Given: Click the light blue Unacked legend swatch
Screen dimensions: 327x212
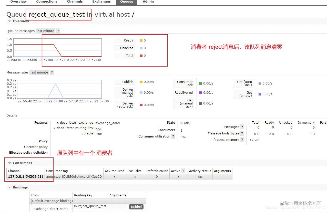Looking at the screenshot, I should [141, 48].
